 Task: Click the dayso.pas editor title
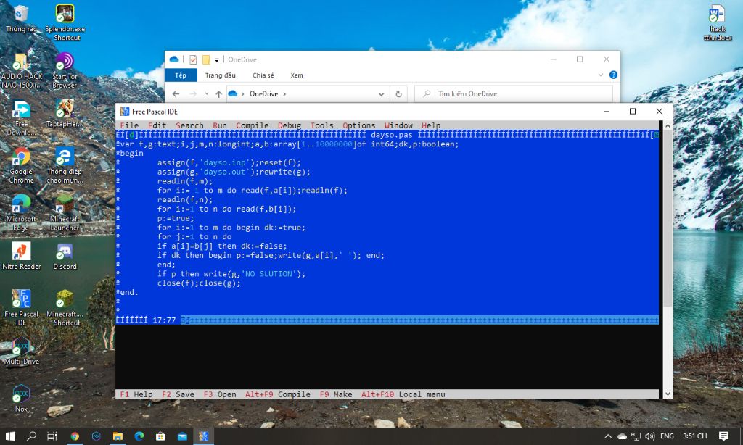click(391, 135)
